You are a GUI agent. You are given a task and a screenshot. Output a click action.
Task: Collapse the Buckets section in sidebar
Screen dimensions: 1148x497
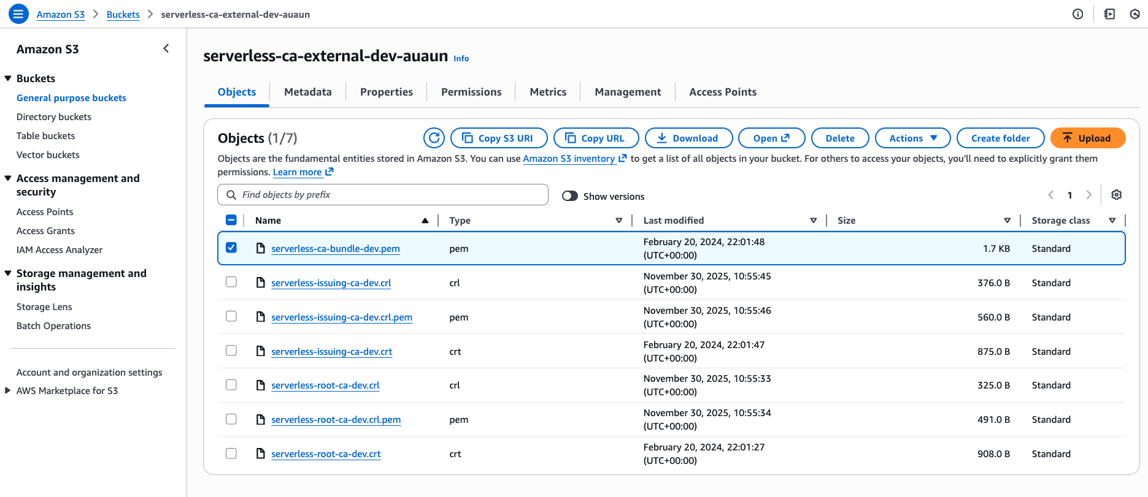click(x=9, y=78)
